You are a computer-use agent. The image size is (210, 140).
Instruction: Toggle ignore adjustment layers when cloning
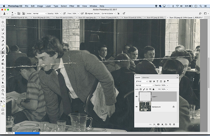pyautogui.click(x=118, y=13)
